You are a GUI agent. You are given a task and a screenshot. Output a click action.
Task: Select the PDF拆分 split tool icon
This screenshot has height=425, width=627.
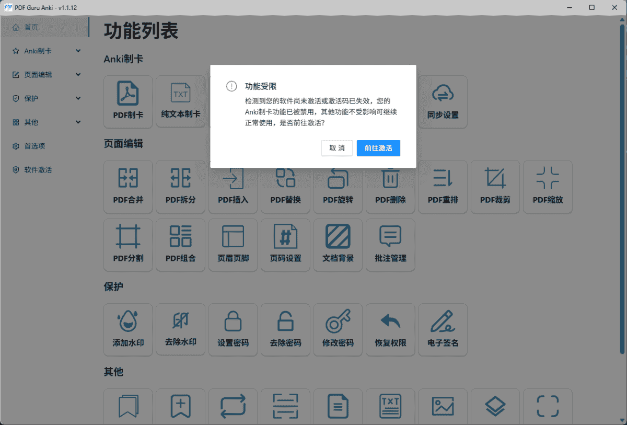(x=180, y=179)
